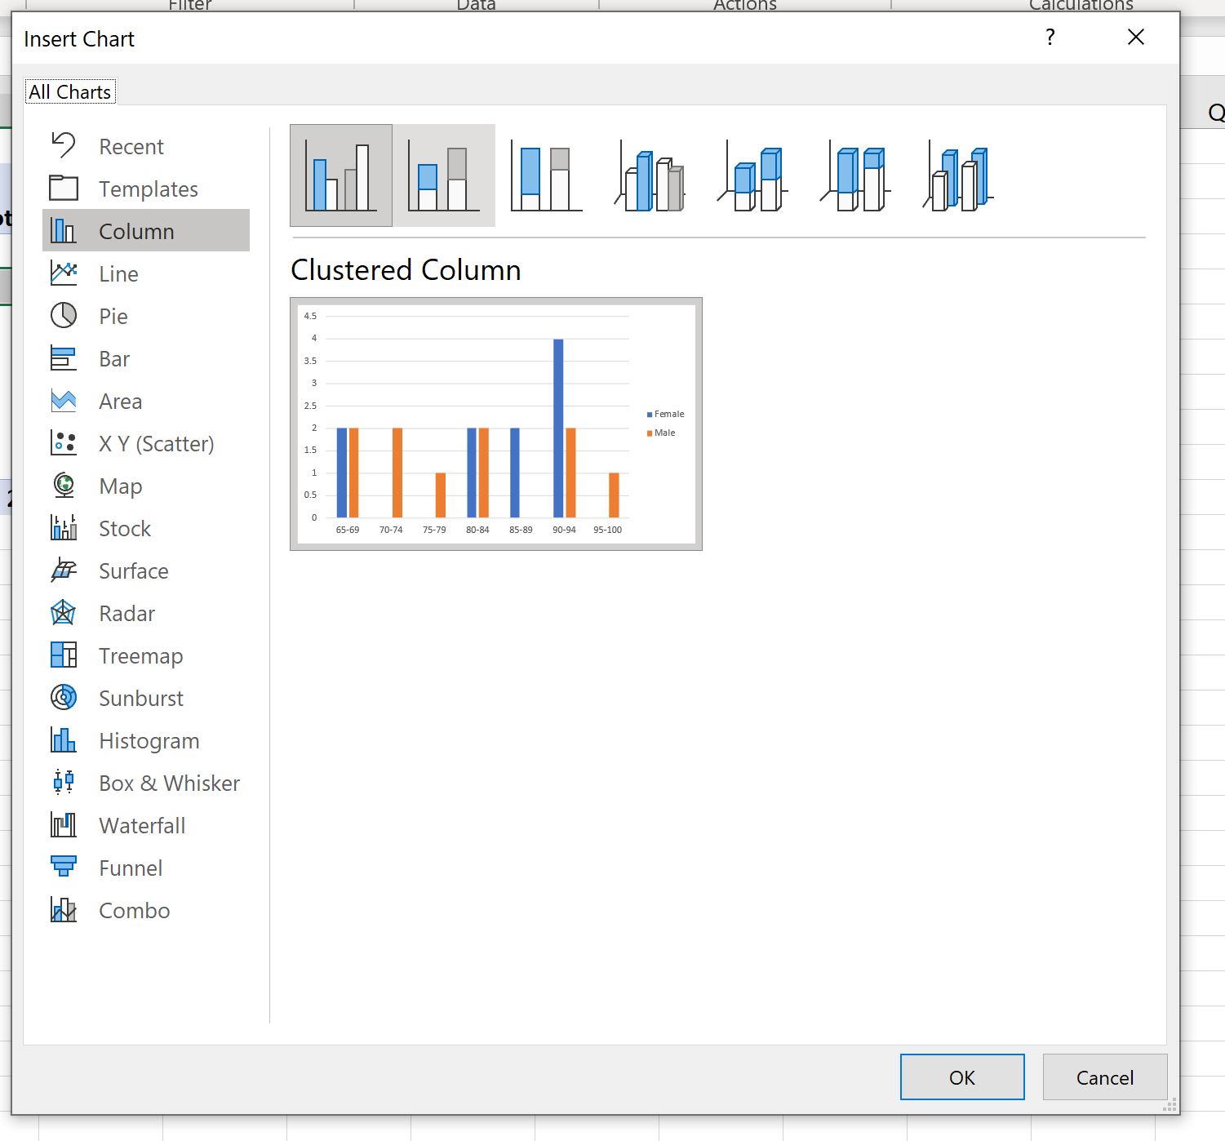Select the Sunburst chart type
Image resolution: width=1225 pixels, height=1141 pixels.
(x=140, y=698)
